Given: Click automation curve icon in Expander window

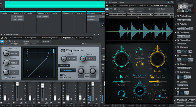Looking at the screenshot, I should 6,41.
